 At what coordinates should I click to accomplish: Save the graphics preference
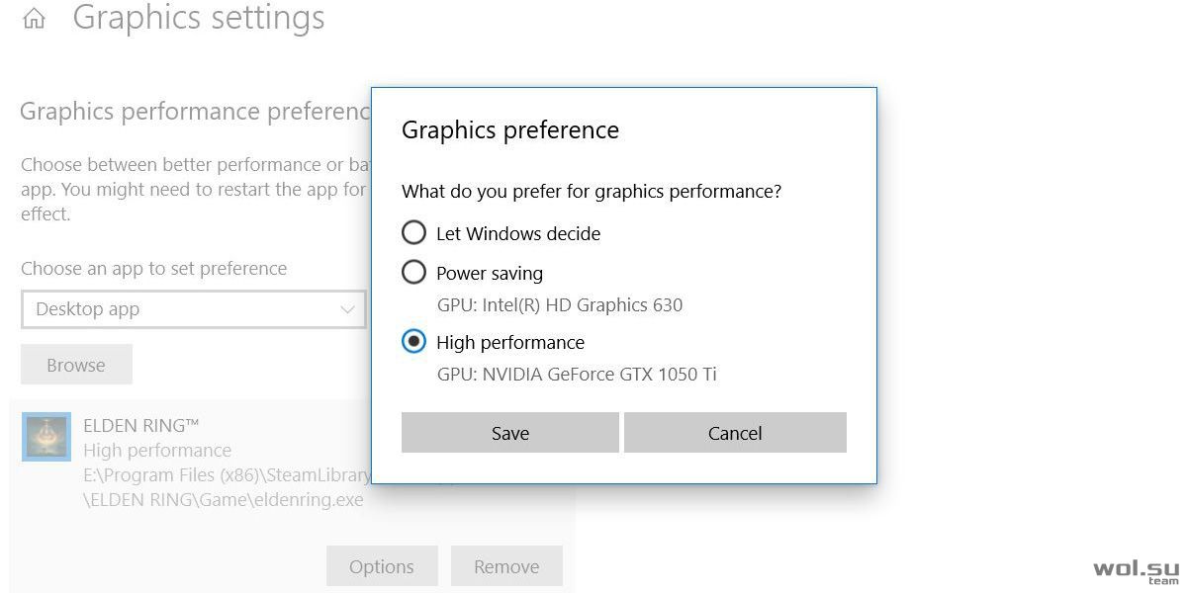(x=509, y=433)
